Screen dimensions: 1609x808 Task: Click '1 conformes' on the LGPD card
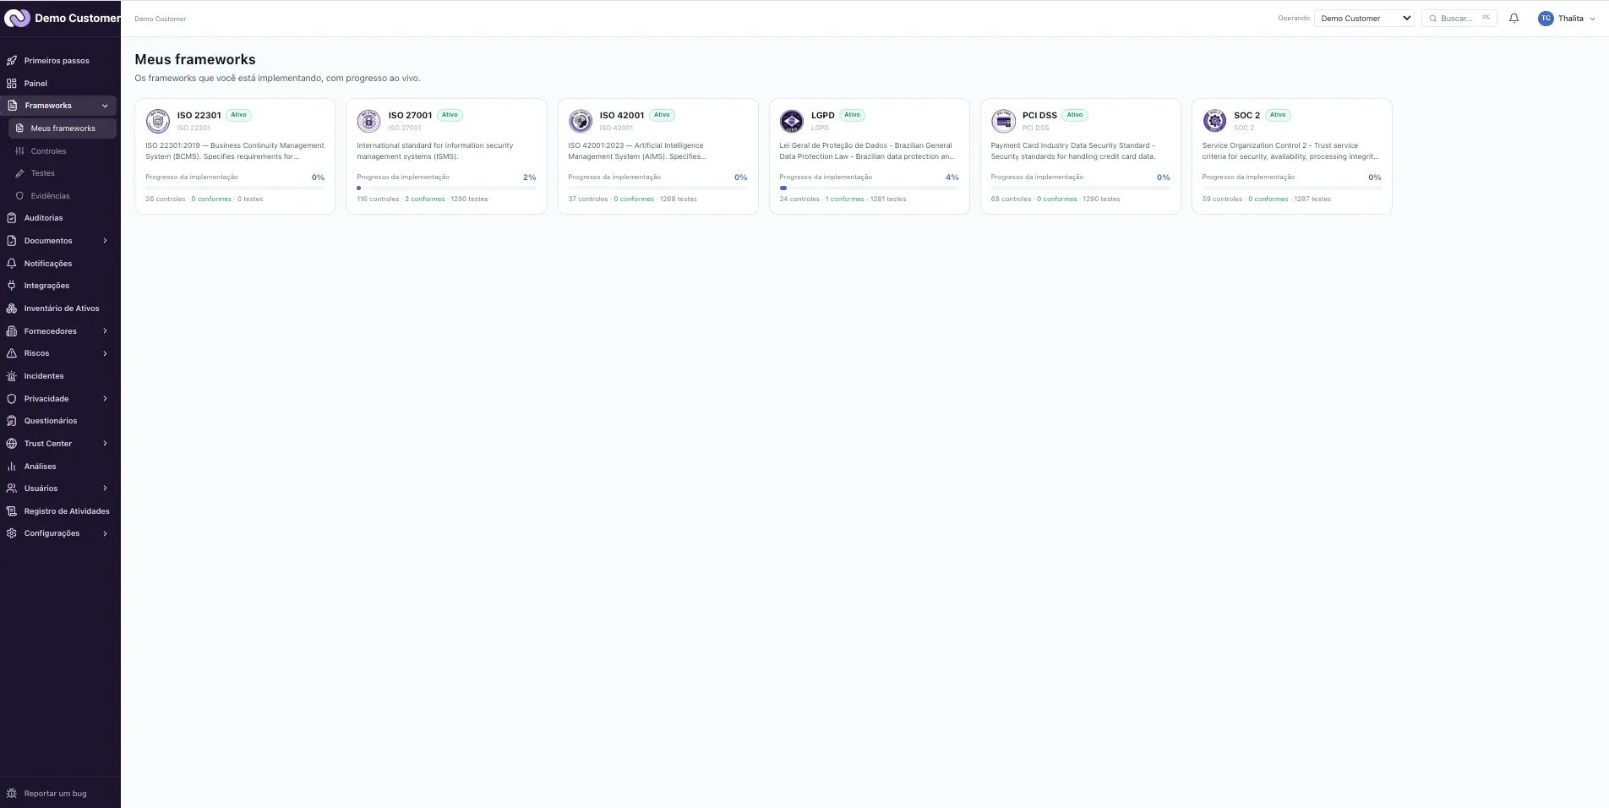pos(845,199)
